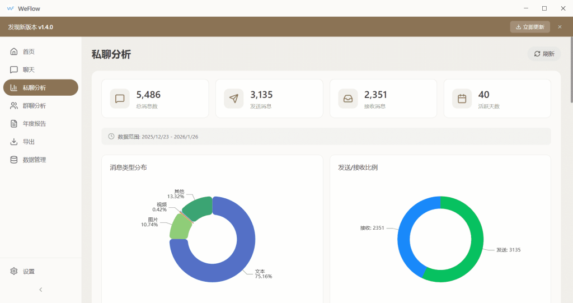
Task: Click the active days calendar icon
Action: 462,99
